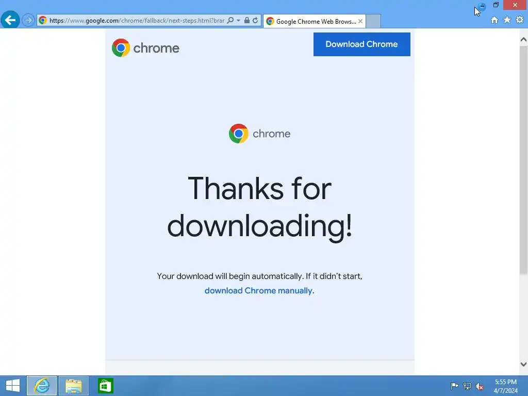
Task: Open the Home page icon
Action: [494, 20]
